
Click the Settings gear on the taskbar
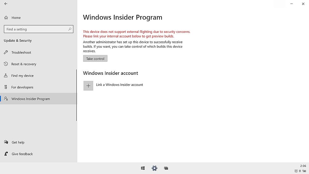tap(154, 168)
